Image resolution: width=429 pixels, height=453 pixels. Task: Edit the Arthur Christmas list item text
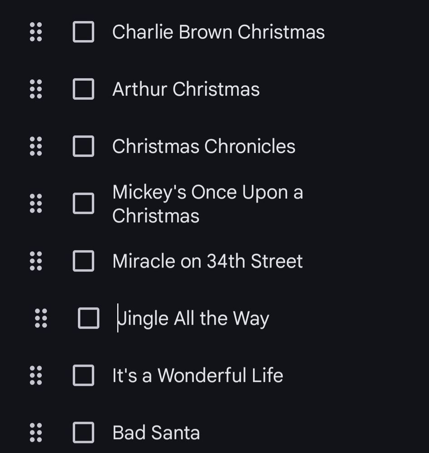click(186, 89)
